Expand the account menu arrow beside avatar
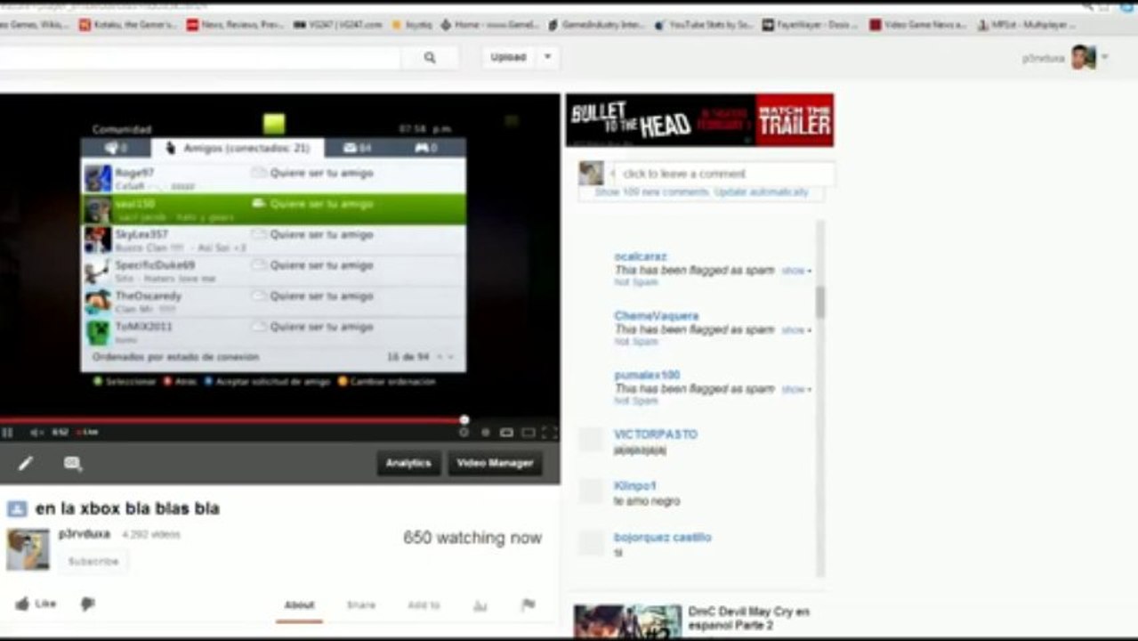 click(x=1105, y=57)
